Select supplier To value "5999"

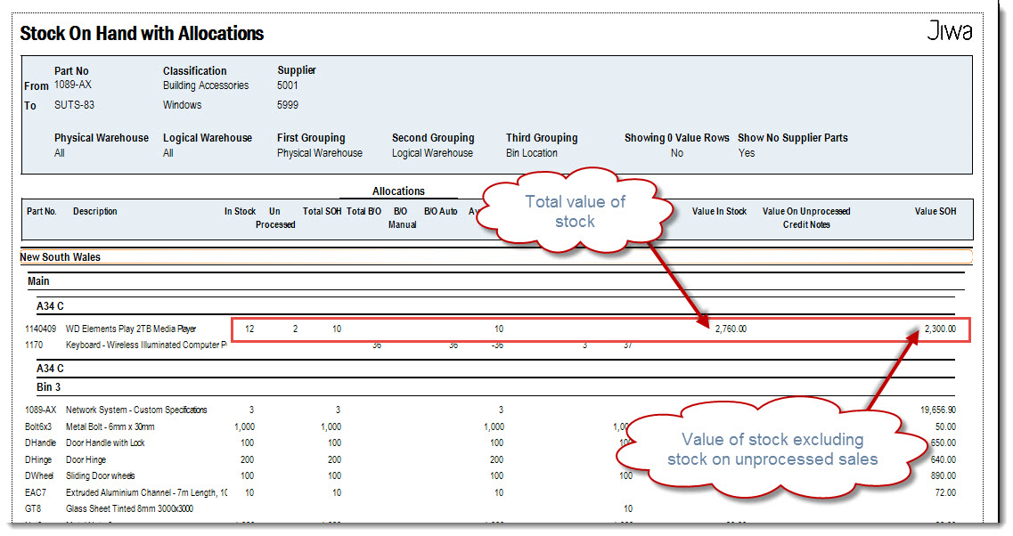[x=288, y=104]
